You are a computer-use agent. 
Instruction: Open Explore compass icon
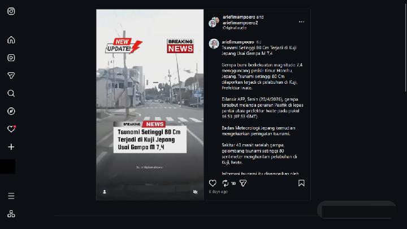tap(11, 111)
